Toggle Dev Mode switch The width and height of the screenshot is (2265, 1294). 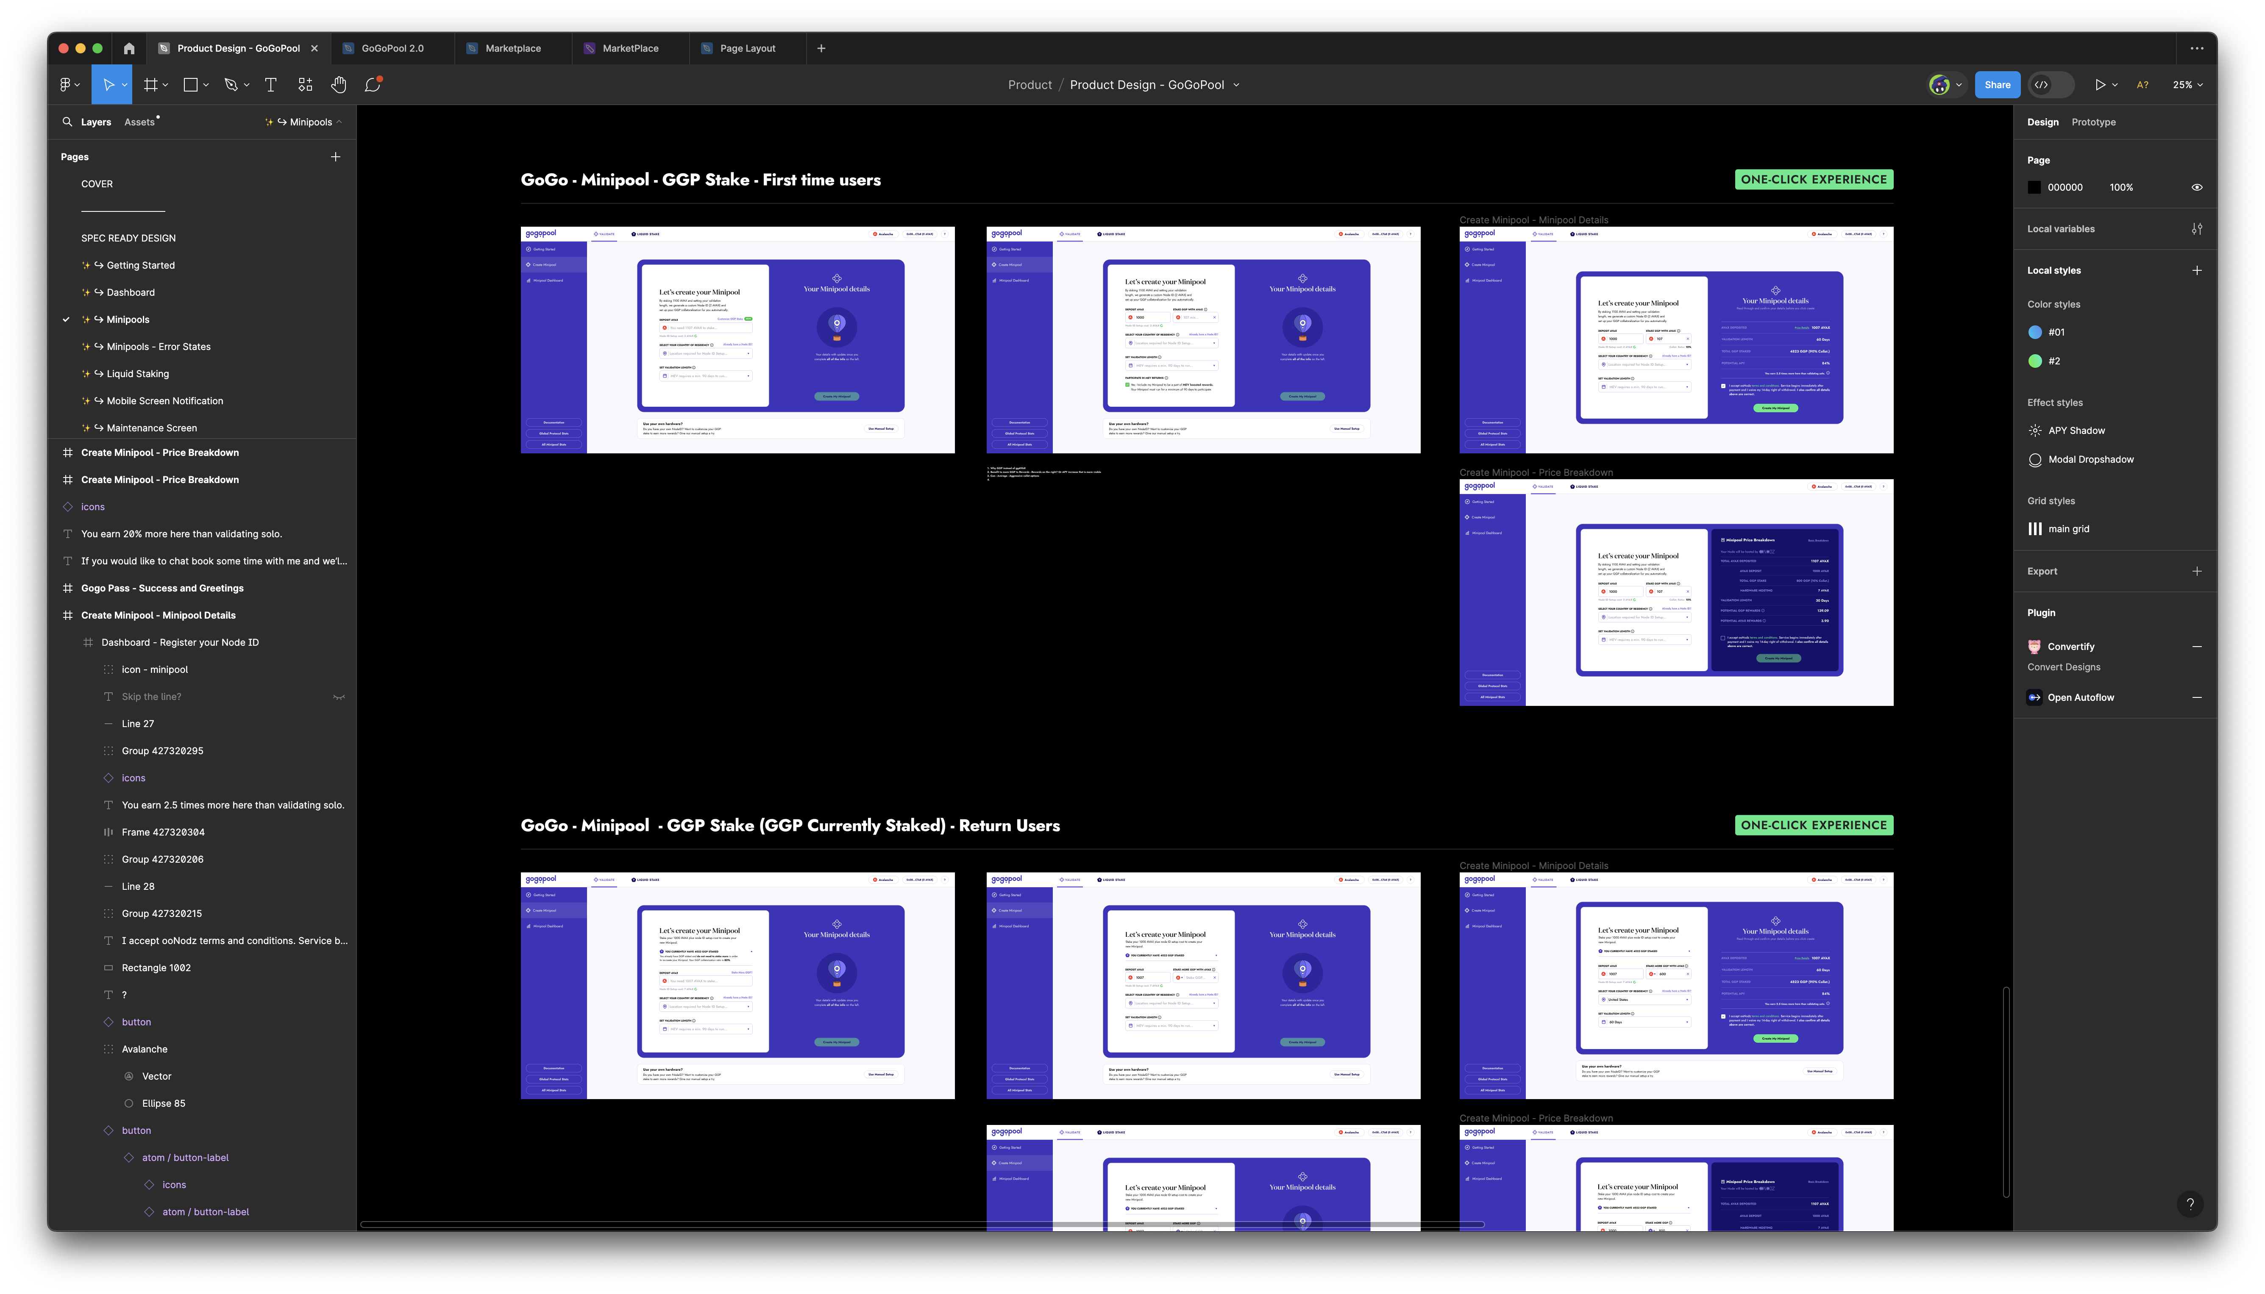click(2051, 84)
